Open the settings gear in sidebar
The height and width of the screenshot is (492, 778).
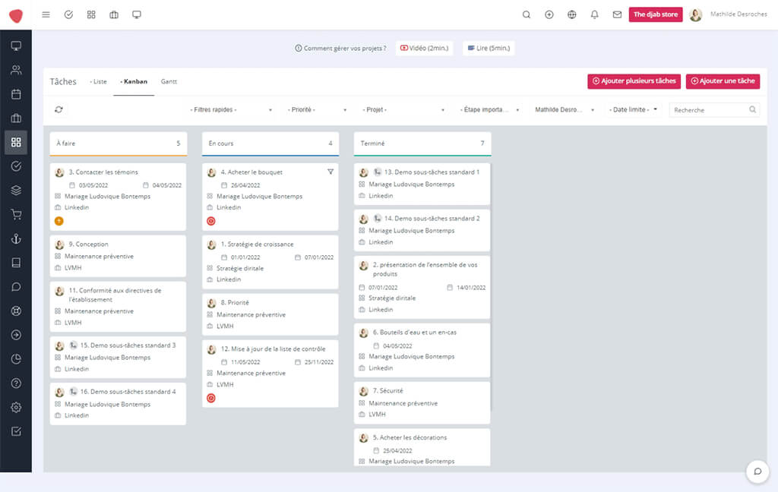coord(16,407)
